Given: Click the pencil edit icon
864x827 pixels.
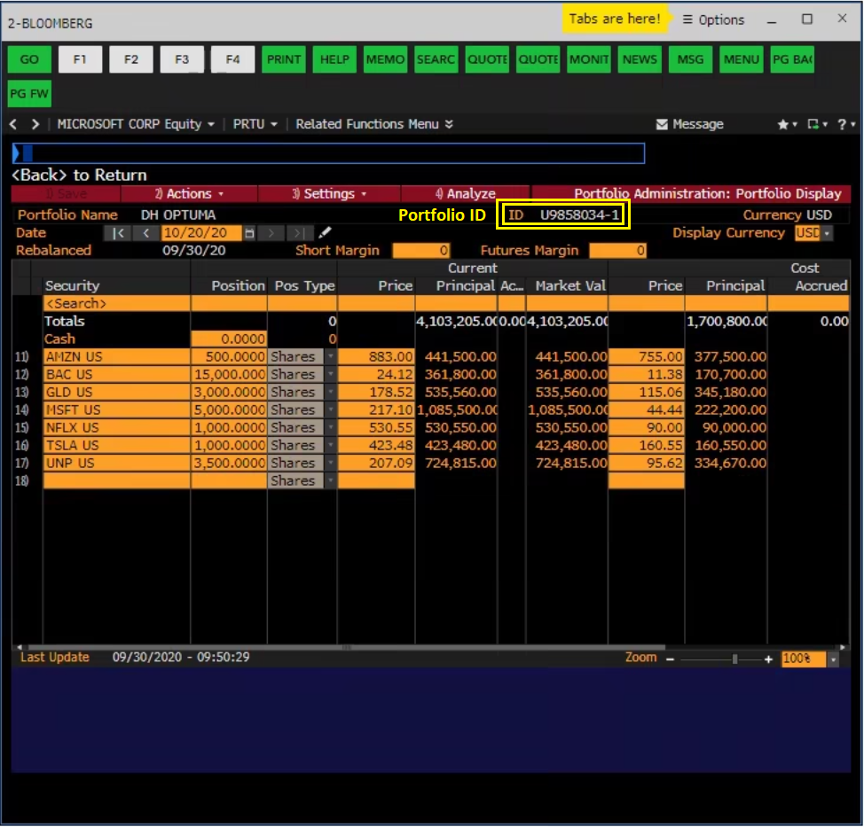Looking at the screenshot, I should 325,233.
